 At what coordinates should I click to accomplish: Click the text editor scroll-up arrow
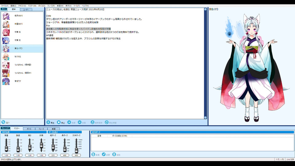[x=205, y=9]
